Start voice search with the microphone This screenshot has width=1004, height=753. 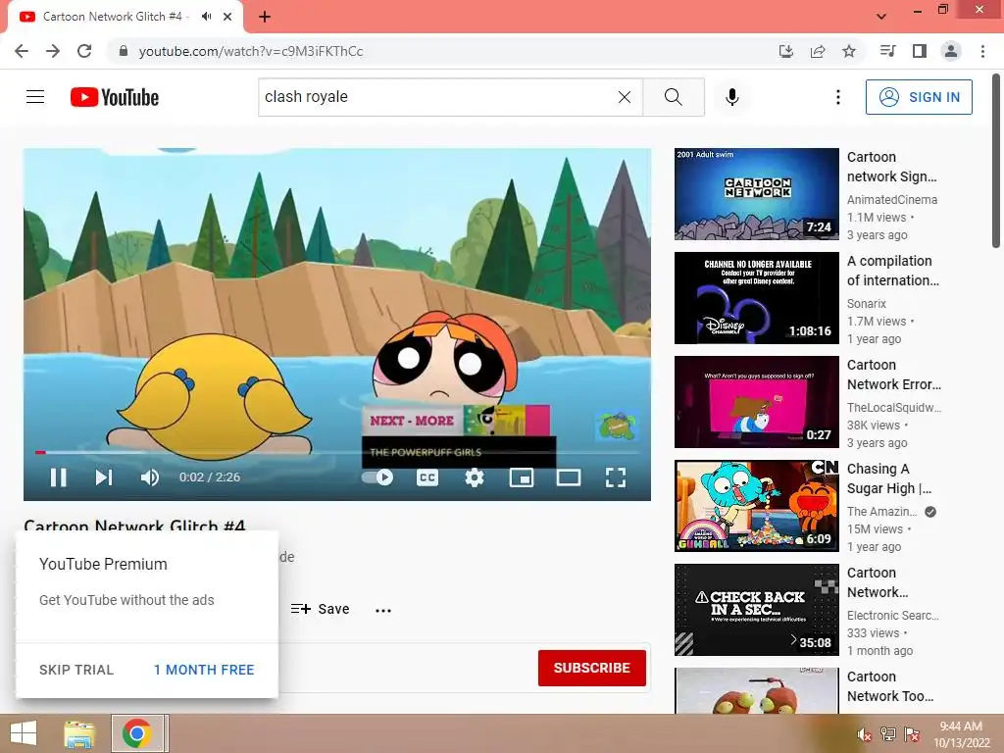tap(732, 97)
